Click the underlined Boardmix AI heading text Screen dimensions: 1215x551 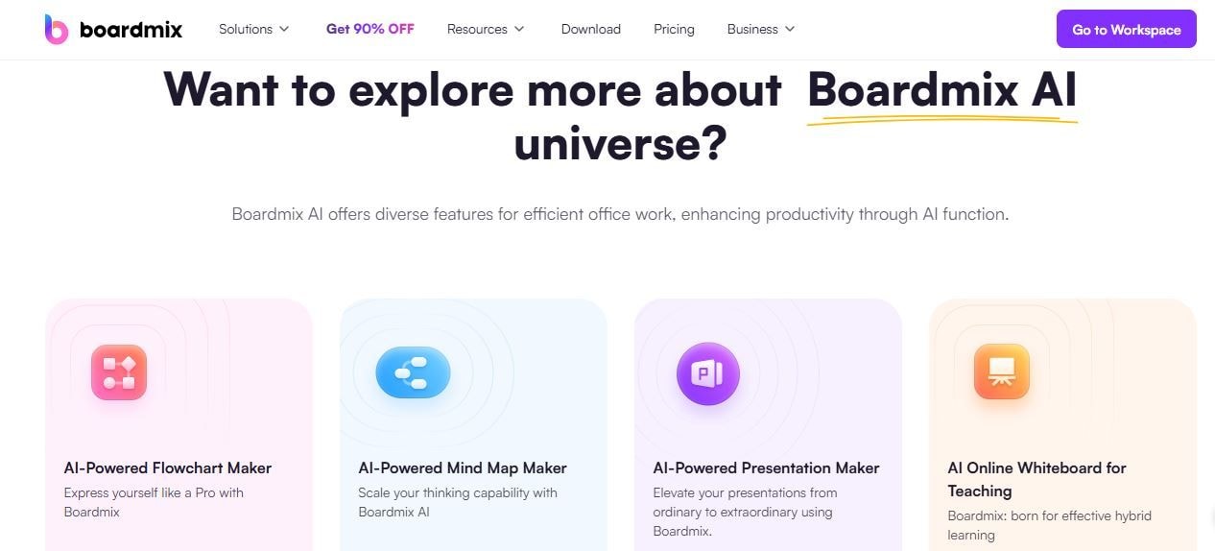click(x=941, y=90)
